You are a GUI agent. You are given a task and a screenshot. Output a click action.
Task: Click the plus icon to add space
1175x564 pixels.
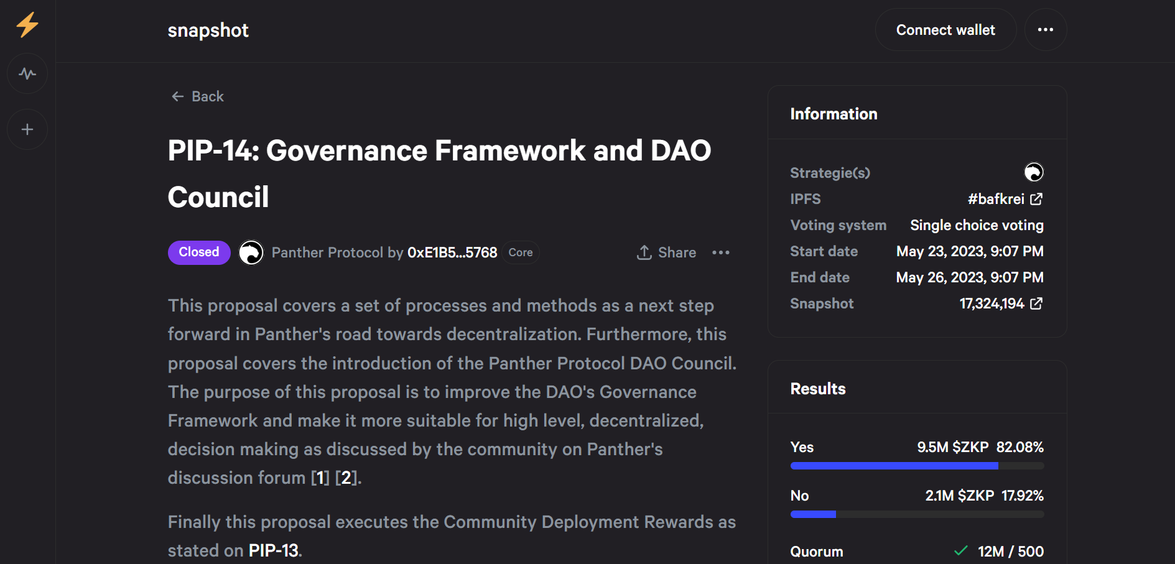point(27,129)
